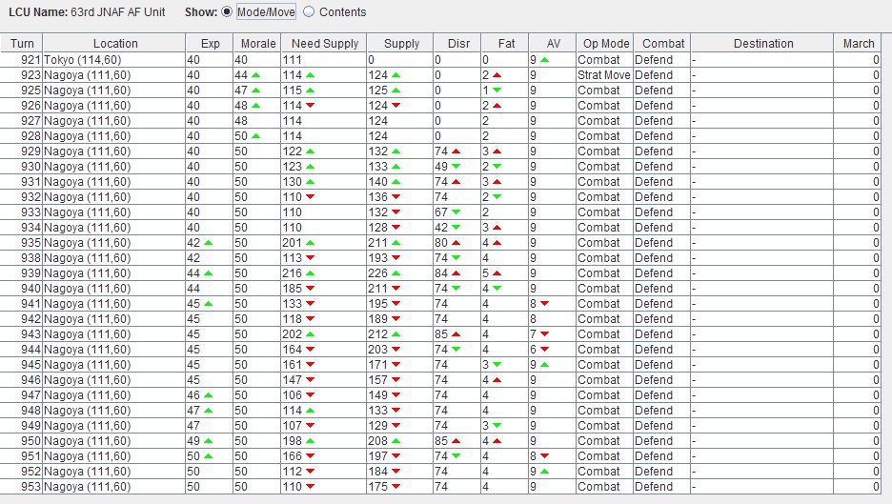Image resolution: width=892 pixels, height=504 pixels.
Task: Click Need Supply value 216
Action: click(x=293, y=273)
